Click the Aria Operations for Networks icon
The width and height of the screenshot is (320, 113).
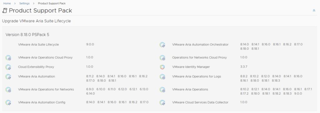coord(8,90)
